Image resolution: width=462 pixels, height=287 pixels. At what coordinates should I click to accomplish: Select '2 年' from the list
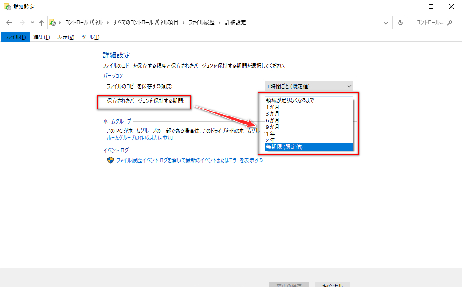(x=270, y=140)
